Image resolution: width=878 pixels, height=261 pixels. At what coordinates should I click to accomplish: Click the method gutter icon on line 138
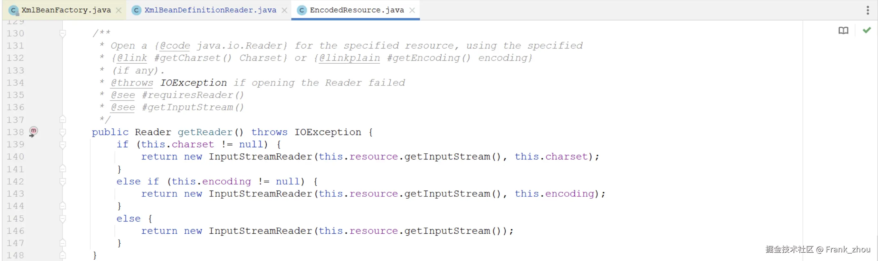[x=33, y=132]
